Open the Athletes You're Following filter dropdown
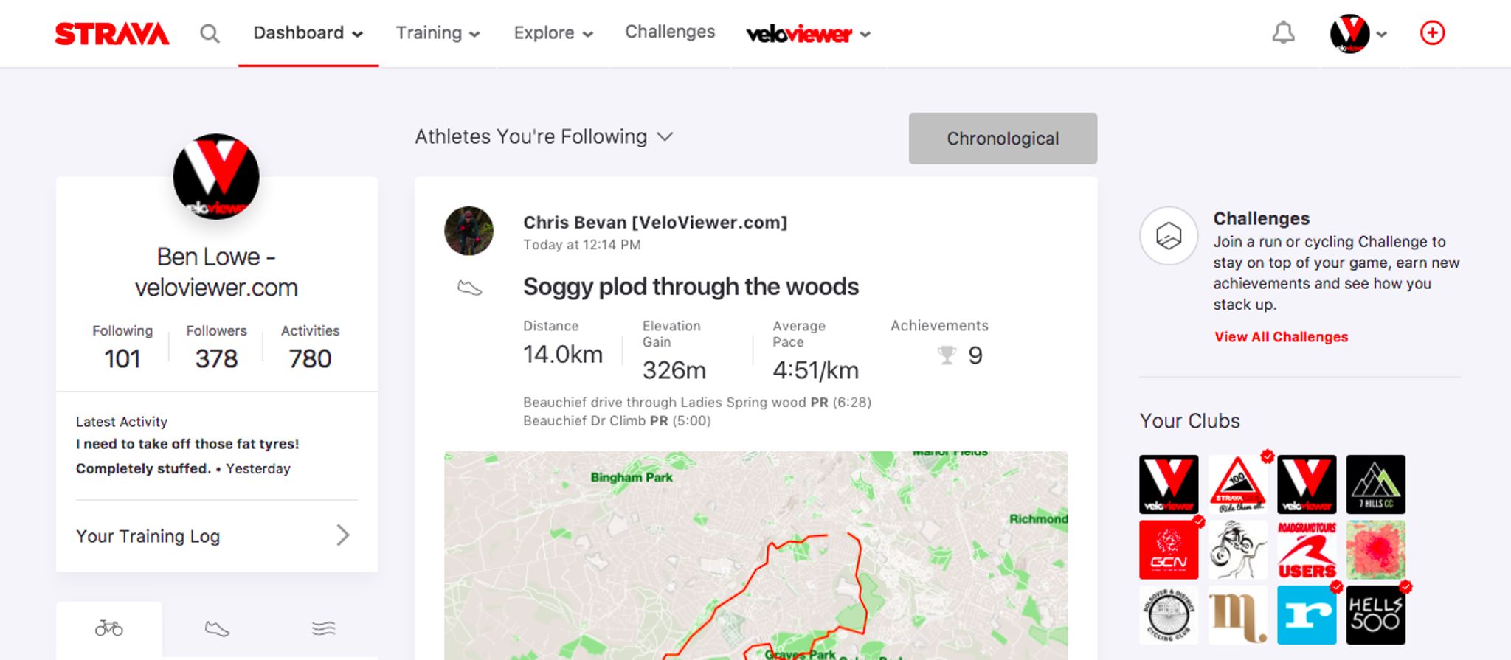 pos(544,136)
